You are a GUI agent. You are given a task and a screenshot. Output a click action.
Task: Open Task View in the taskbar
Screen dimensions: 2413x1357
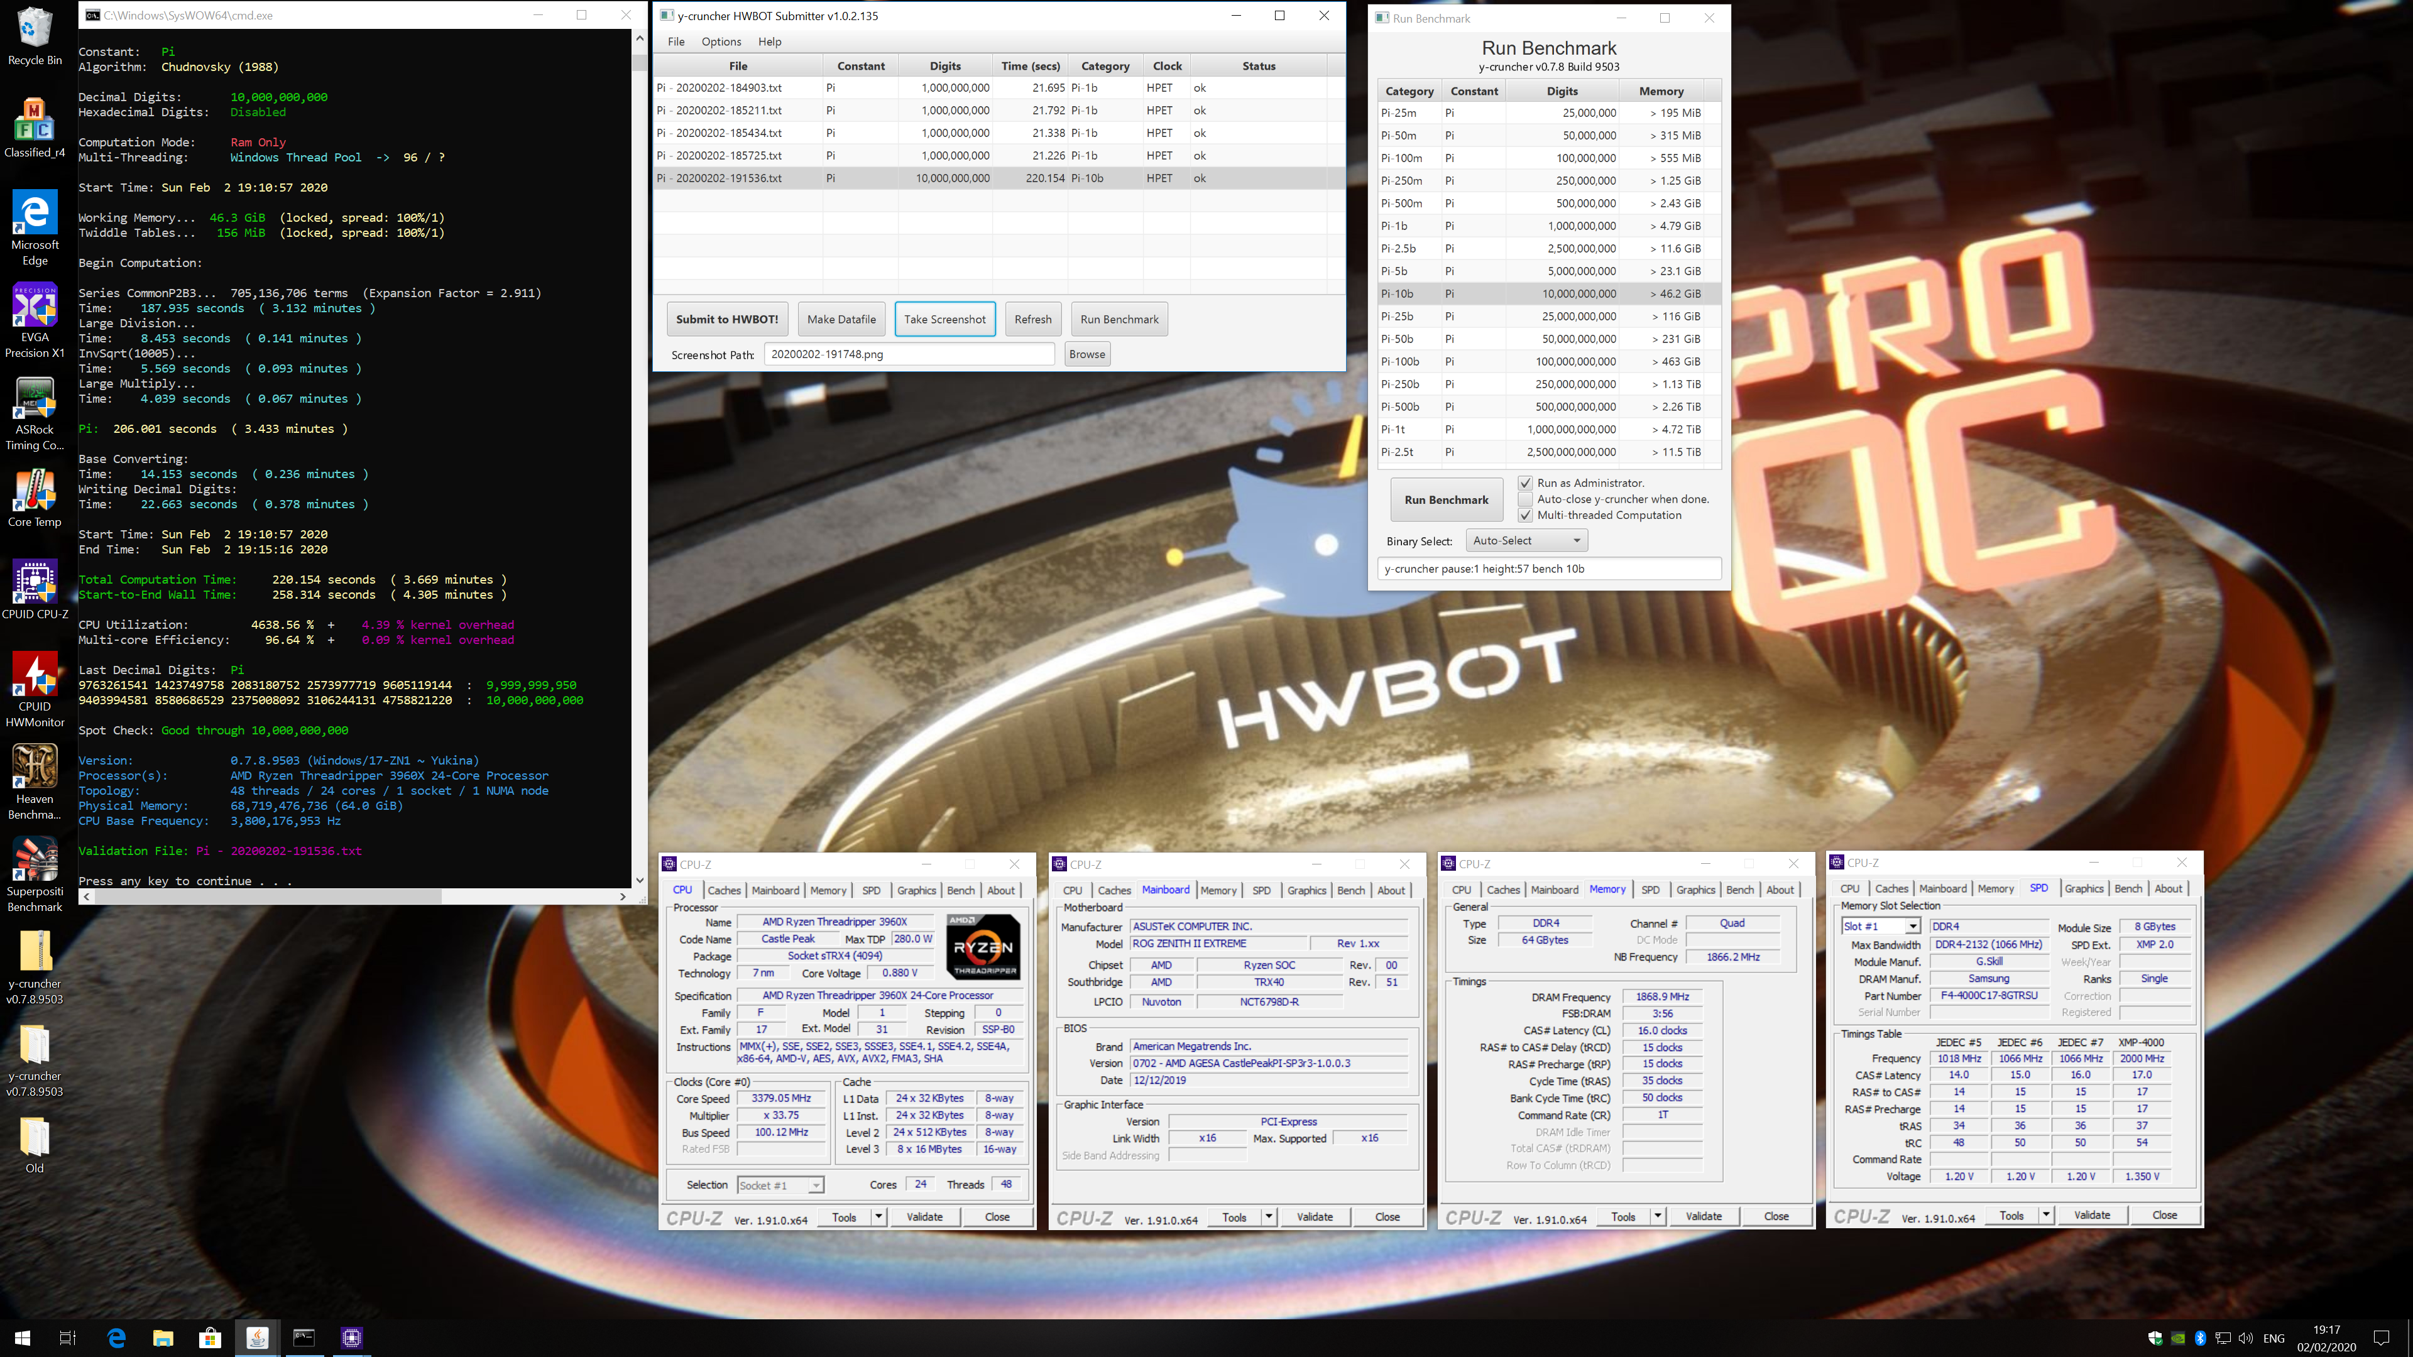[67, 1338]
